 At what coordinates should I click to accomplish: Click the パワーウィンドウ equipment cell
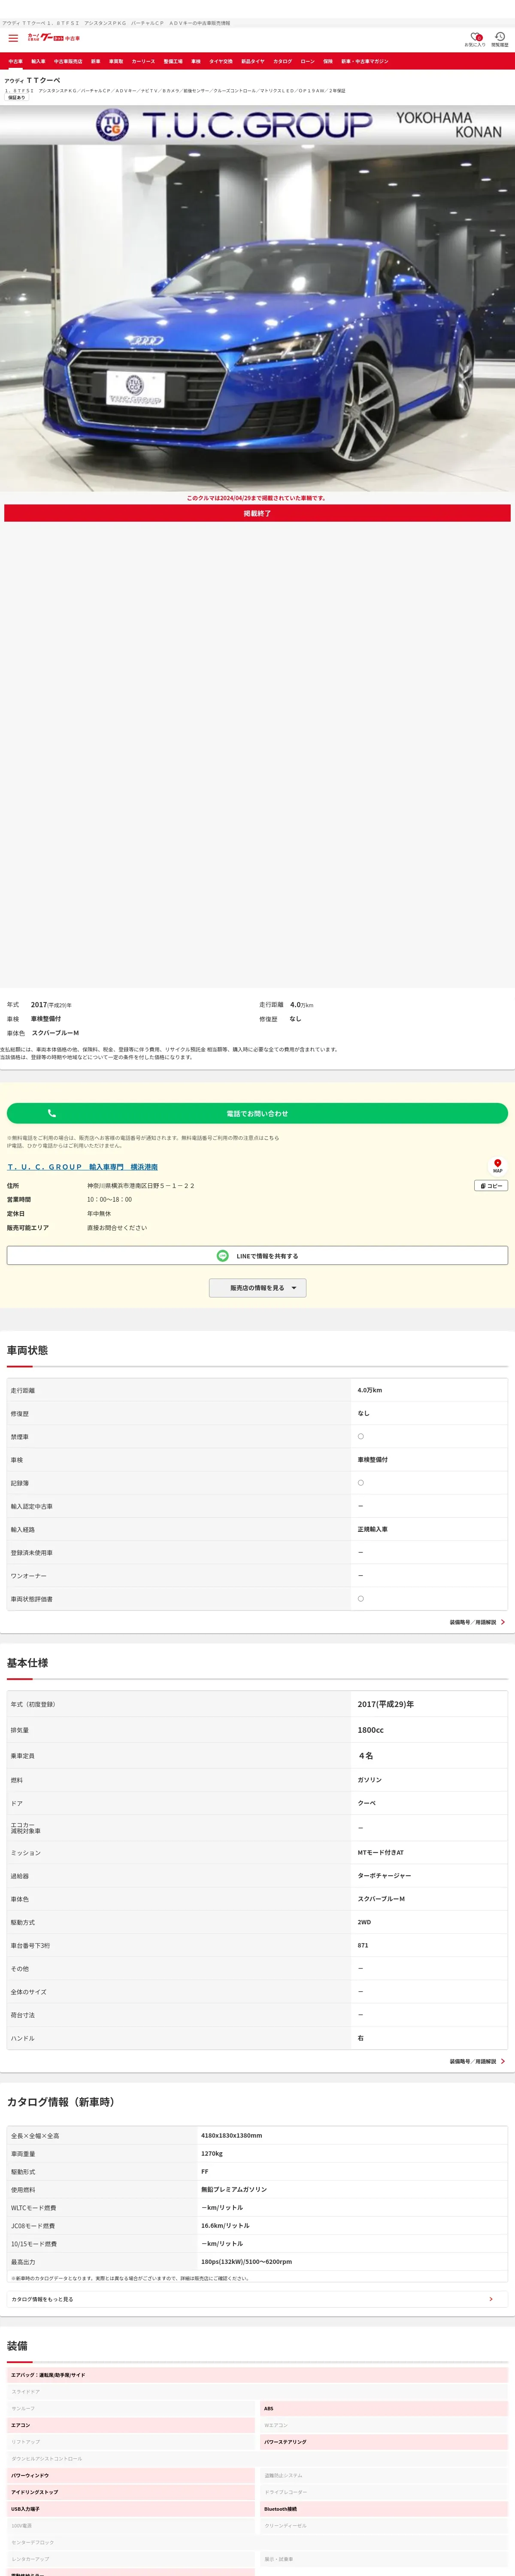point(131,2475)
